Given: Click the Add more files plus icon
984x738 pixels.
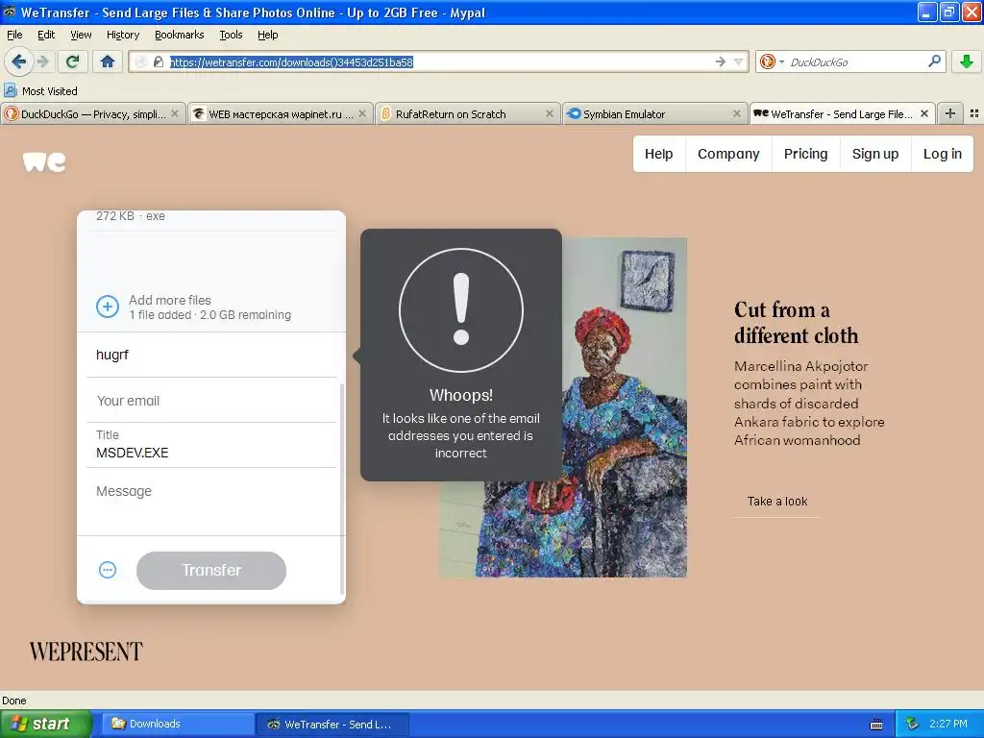Looking at the screenshot, I should point(108,307).
